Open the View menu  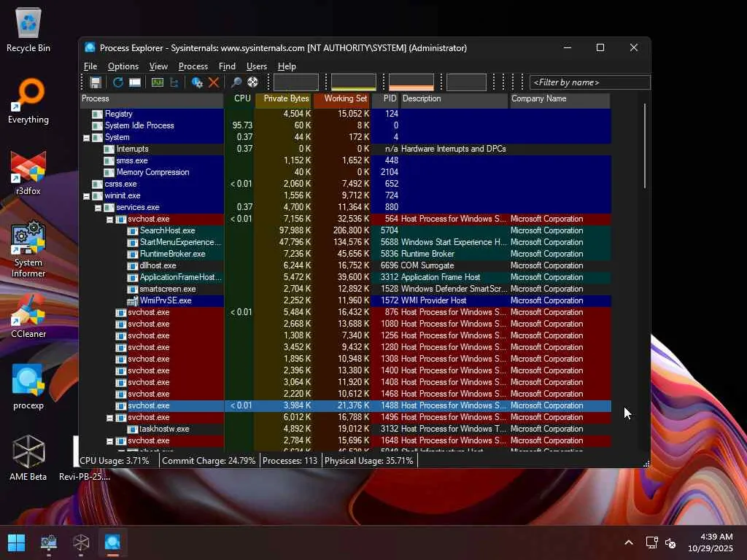tap(158, 66)
